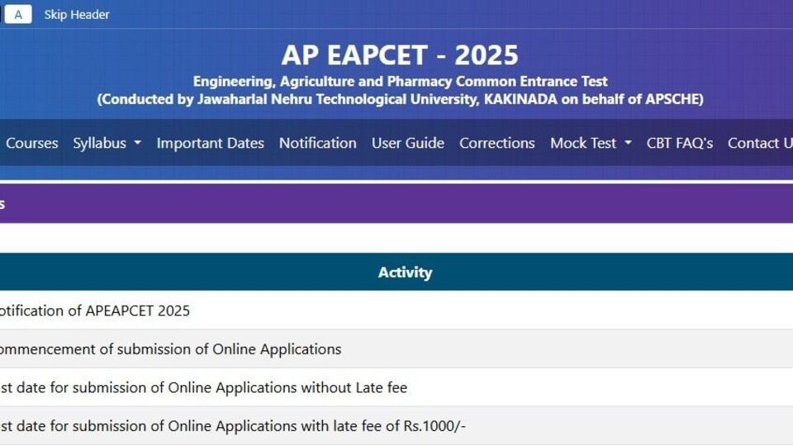Click the purple section heading banner
The width and height of the screenshot is (793, 446).
click(x=396, y=203)
